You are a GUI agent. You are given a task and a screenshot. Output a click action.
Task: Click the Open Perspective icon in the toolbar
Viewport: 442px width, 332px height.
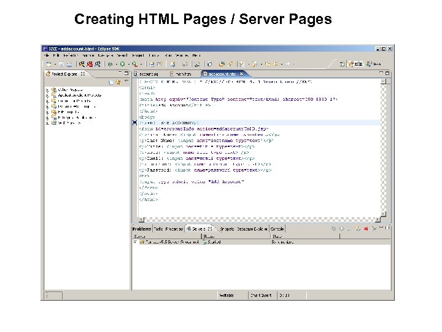pos(343,64)
